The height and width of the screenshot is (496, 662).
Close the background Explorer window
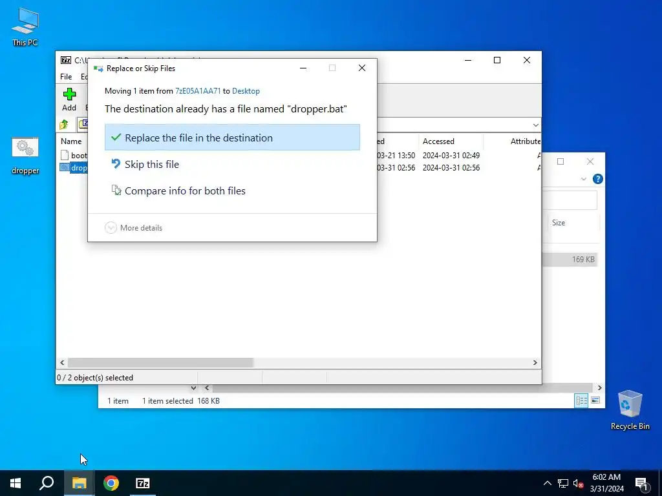click(x=590, y=161)
